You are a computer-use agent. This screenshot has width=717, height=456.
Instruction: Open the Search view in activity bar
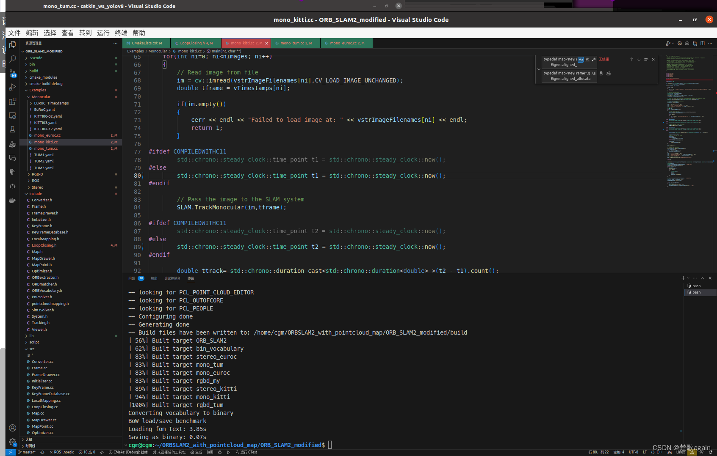(x=13, y=59)
